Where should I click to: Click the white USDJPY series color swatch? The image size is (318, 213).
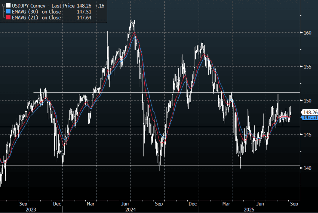click(x=8, y=6)
